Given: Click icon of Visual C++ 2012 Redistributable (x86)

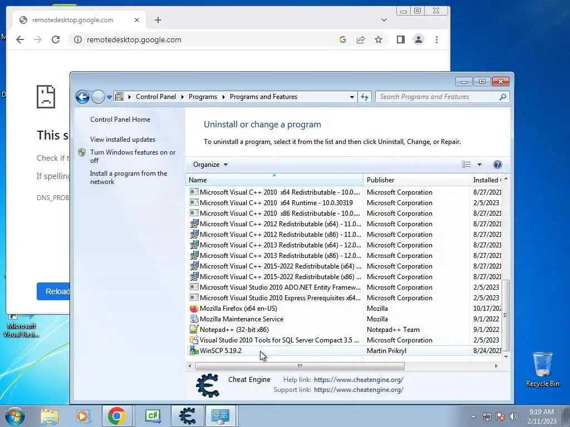Looking at the screenshot, I should tap(194, 234).
